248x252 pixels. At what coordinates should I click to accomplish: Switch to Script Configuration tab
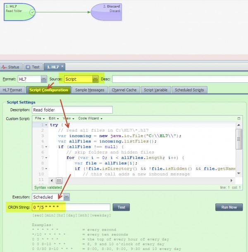click(x=49, y=90)
